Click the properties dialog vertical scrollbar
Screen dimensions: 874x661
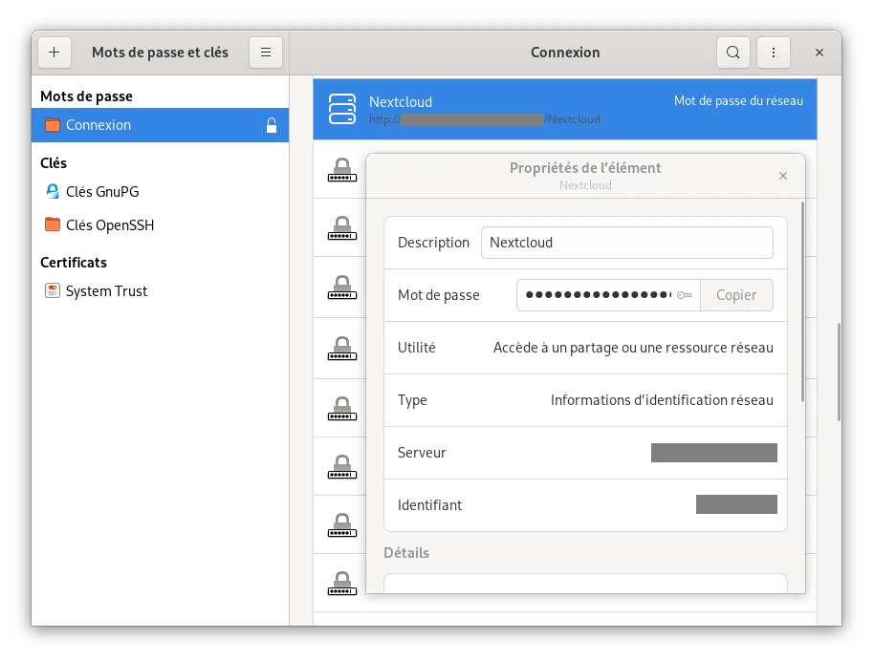pos(802,302)
